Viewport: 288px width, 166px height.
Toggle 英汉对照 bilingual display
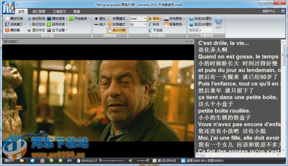coord(117,30)
